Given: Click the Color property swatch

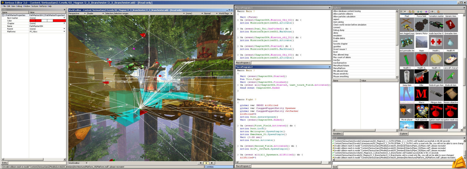Looking at the screenshot, I should [47, 21].
